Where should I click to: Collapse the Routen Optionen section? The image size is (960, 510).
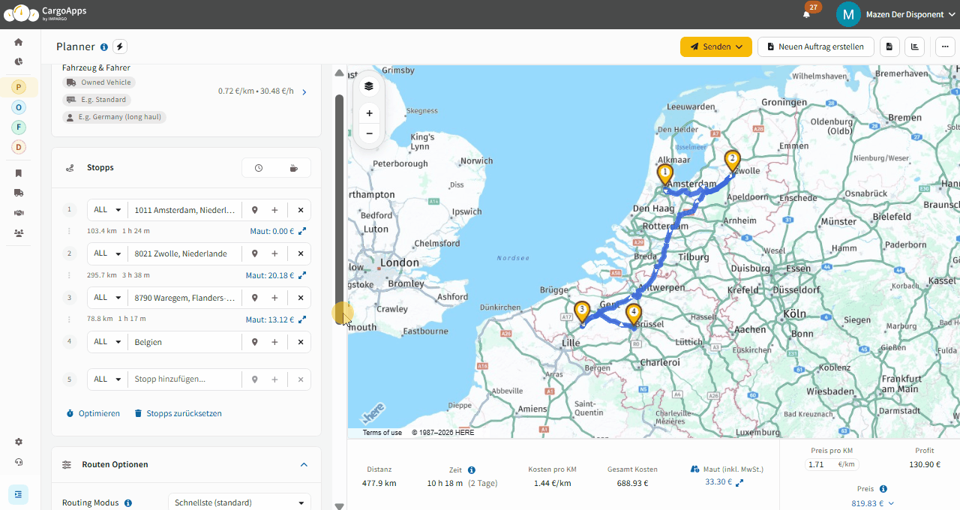point(304,465)
